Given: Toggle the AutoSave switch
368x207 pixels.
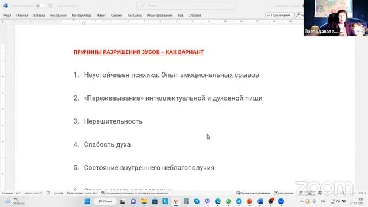Looking at the screenshot, I should [x=41, y=6].
